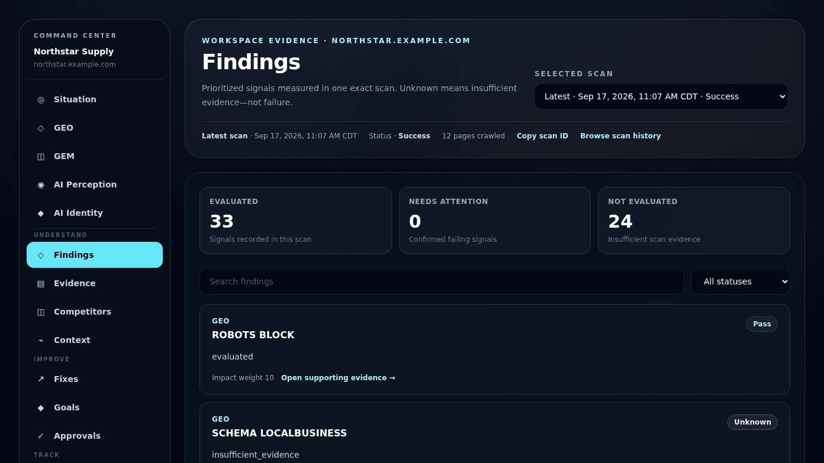Screen dimensions: 824x463
Task: Click the AI Identity diamond icon
Action: pyautogui.click(x=41, y=213)
